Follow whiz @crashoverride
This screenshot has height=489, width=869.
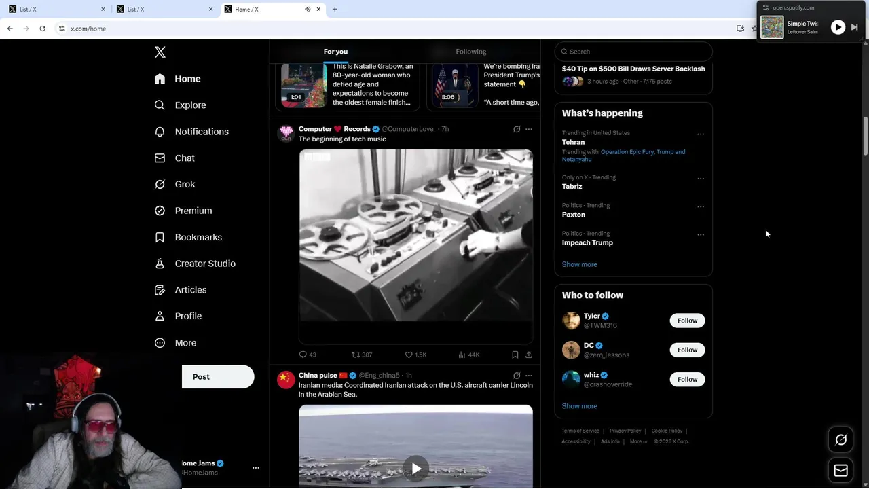(687, 379)
